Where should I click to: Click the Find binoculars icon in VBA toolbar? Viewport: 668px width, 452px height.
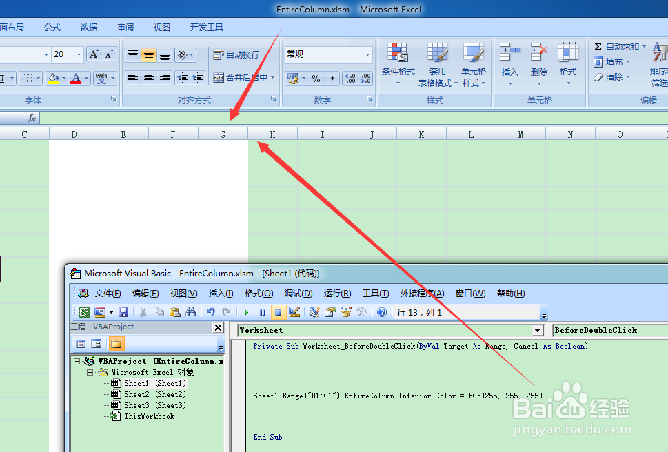click(191, 312)
